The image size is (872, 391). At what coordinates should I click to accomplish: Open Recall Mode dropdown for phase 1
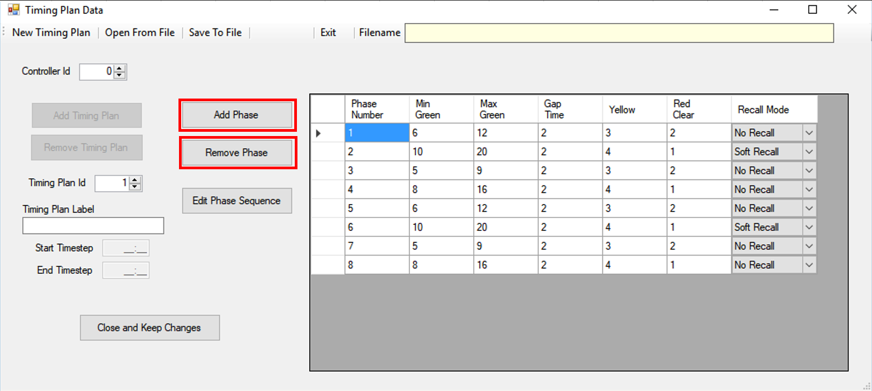[809, 133]
